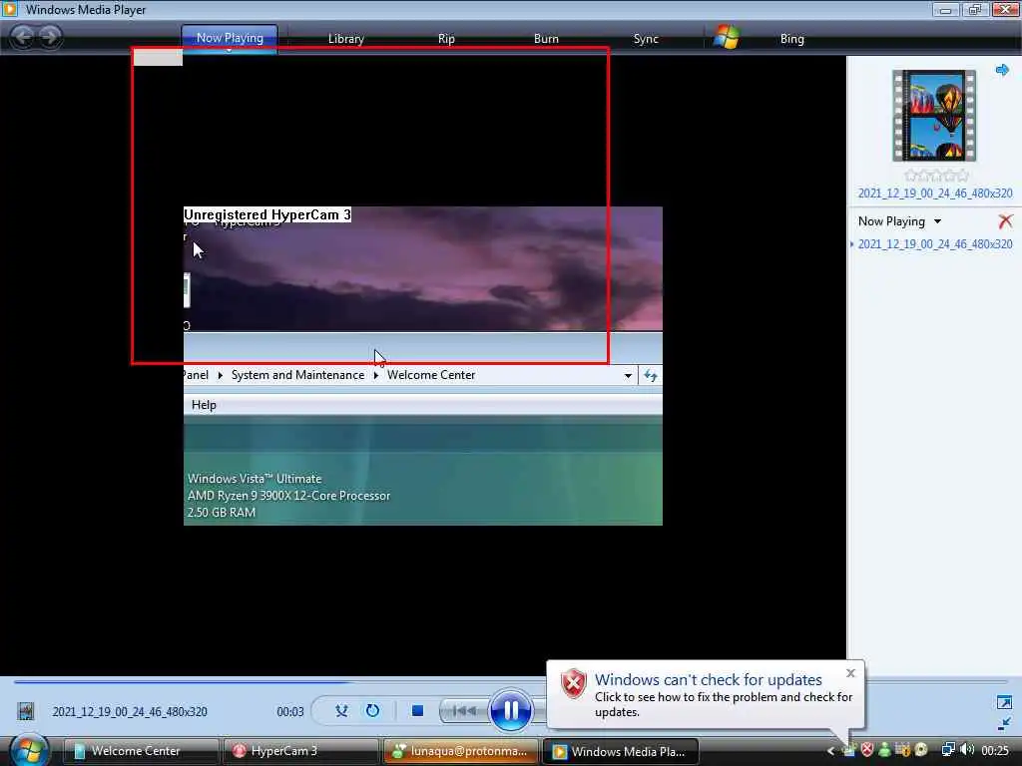Screen dimensions: 1022x766
Task: Open the Rip tab
Action: (446, 39)
